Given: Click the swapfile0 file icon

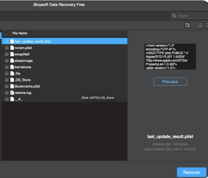Looking at the screenshot, I should (12, 54).
